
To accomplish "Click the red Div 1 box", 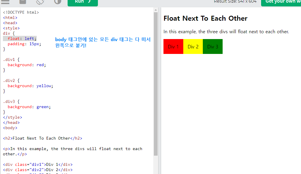I will [173, 46].
